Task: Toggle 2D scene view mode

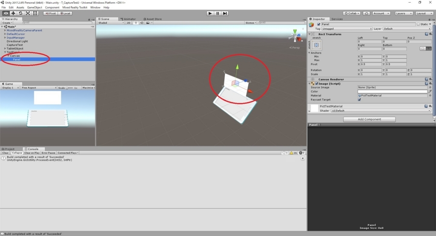Action: point(129,23)
